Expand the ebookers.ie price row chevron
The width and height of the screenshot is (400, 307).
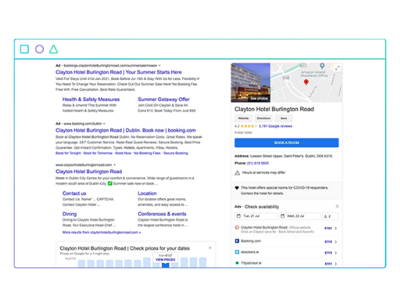tap(336, 253)
